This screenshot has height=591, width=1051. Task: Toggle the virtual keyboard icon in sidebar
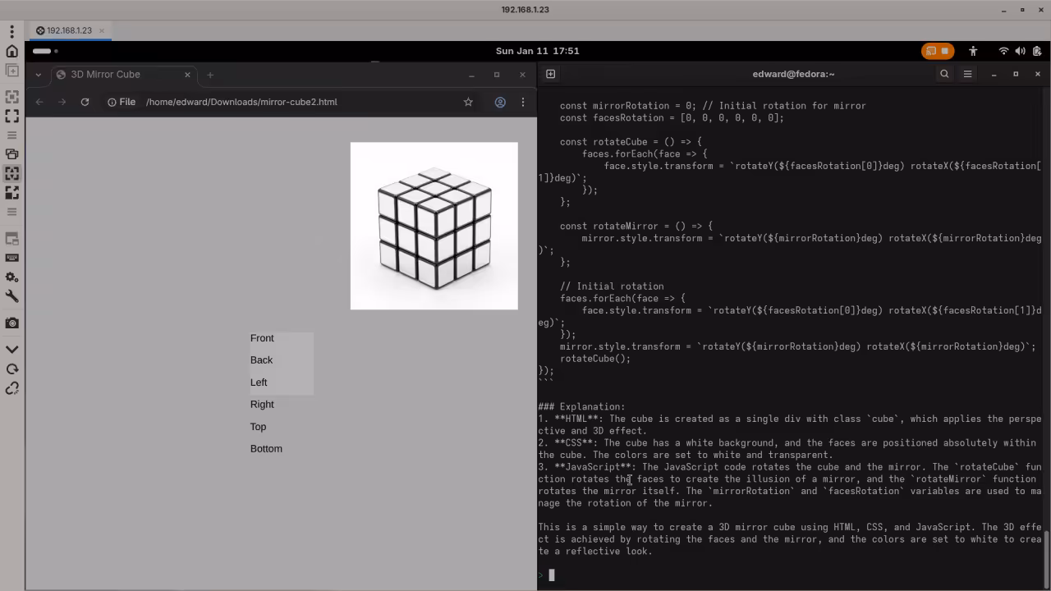(11, 258)
